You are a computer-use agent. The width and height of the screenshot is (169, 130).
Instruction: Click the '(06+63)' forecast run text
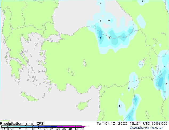coord(159,124)
